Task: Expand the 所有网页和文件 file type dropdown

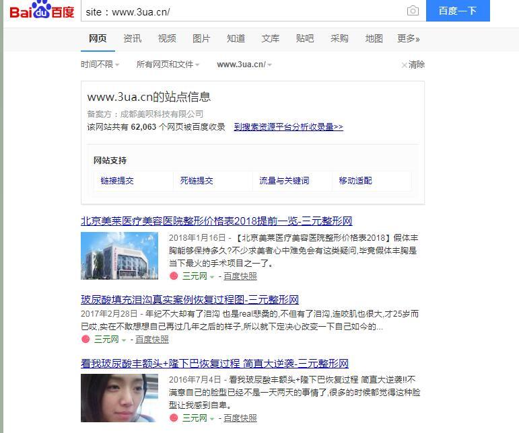Action: coord(168,65)
